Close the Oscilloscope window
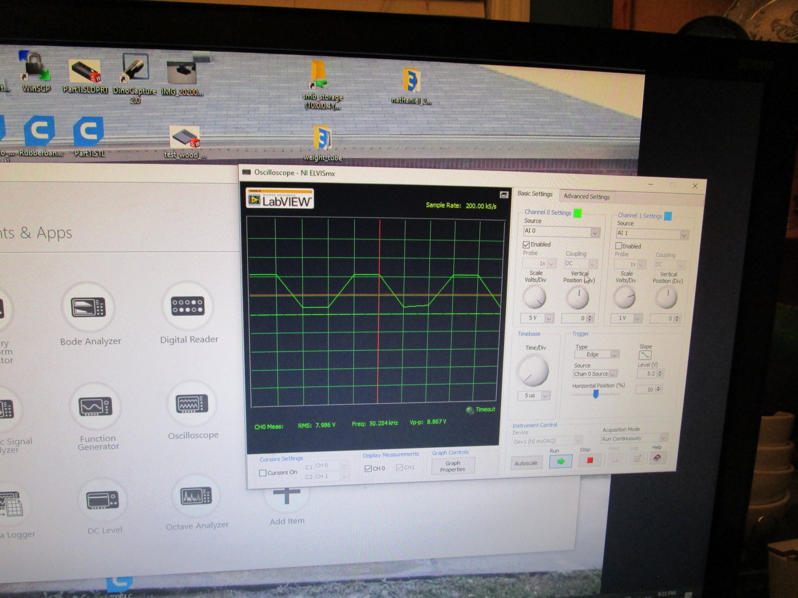798x598 pixels. (x=695, y=186)
